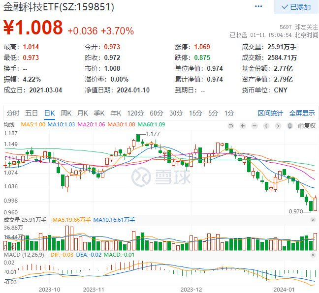This screenshot has width=319, height=293.
Task: Switch to the 分时 chart tab
Action: [x=13, y=113]
